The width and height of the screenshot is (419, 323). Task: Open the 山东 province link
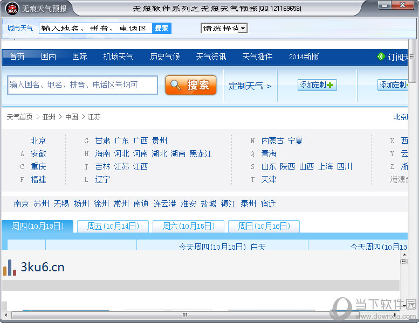click(x=269, y=167)
